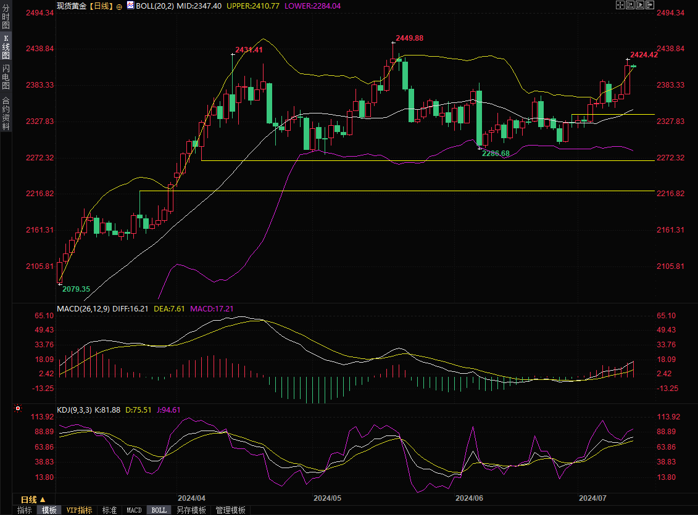Expand the 日线 period selector arrow

(43, 500)
